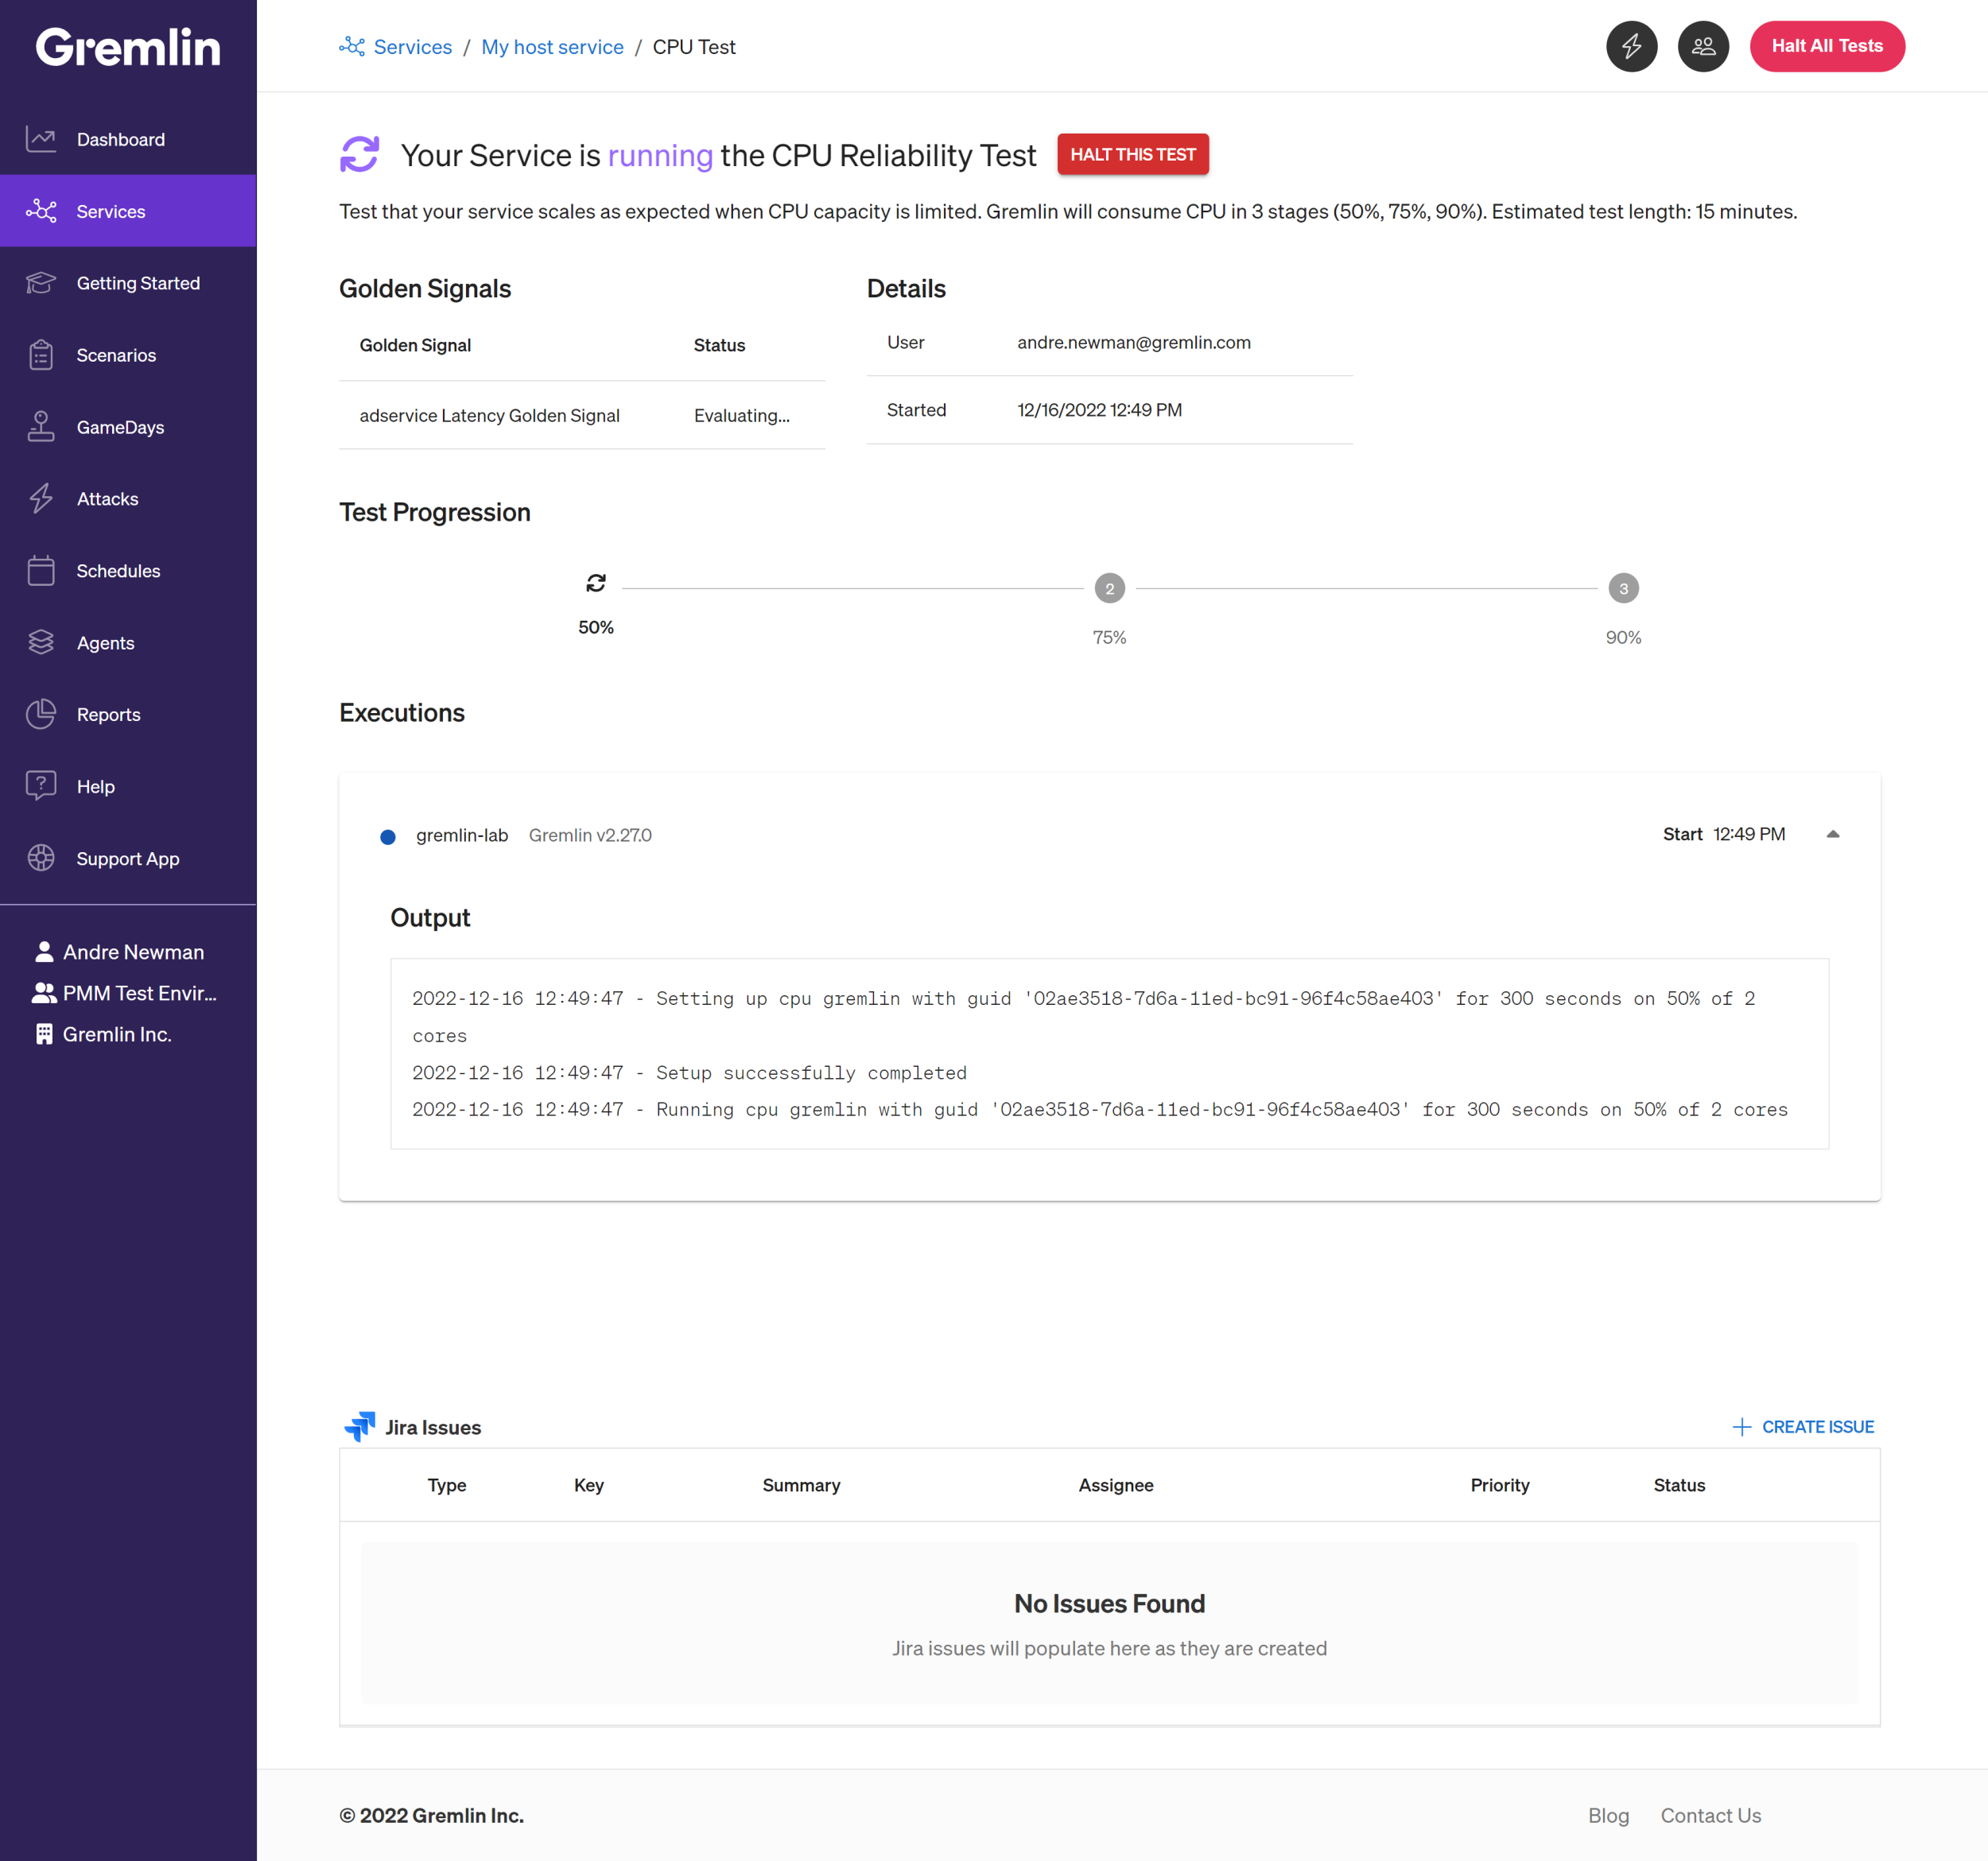1988x1861 pixels.
Task: Click the team members icon in header
Action: tap(1704, 46)
